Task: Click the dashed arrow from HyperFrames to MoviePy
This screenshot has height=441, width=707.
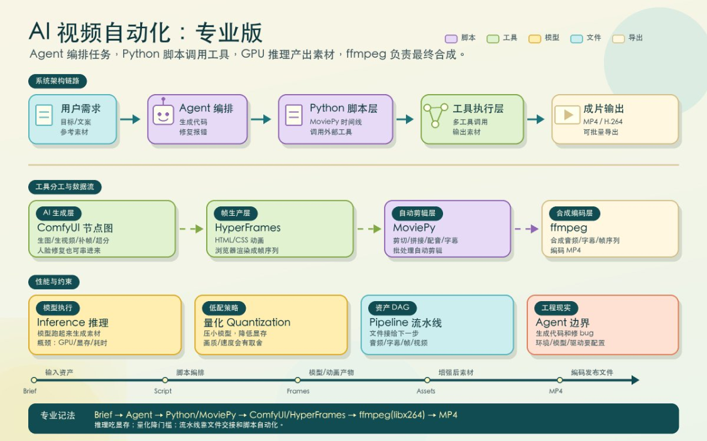Action: [370, 229]
